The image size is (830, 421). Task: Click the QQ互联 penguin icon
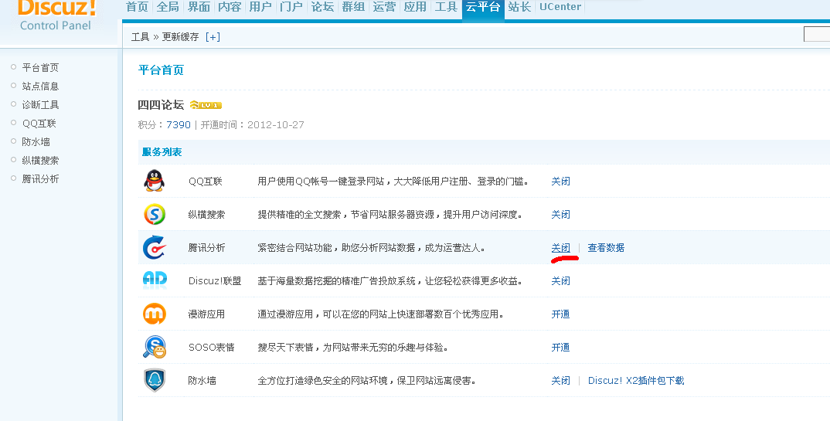154,181
